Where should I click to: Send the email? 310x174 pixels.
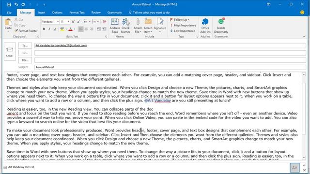tap(10, 52)
